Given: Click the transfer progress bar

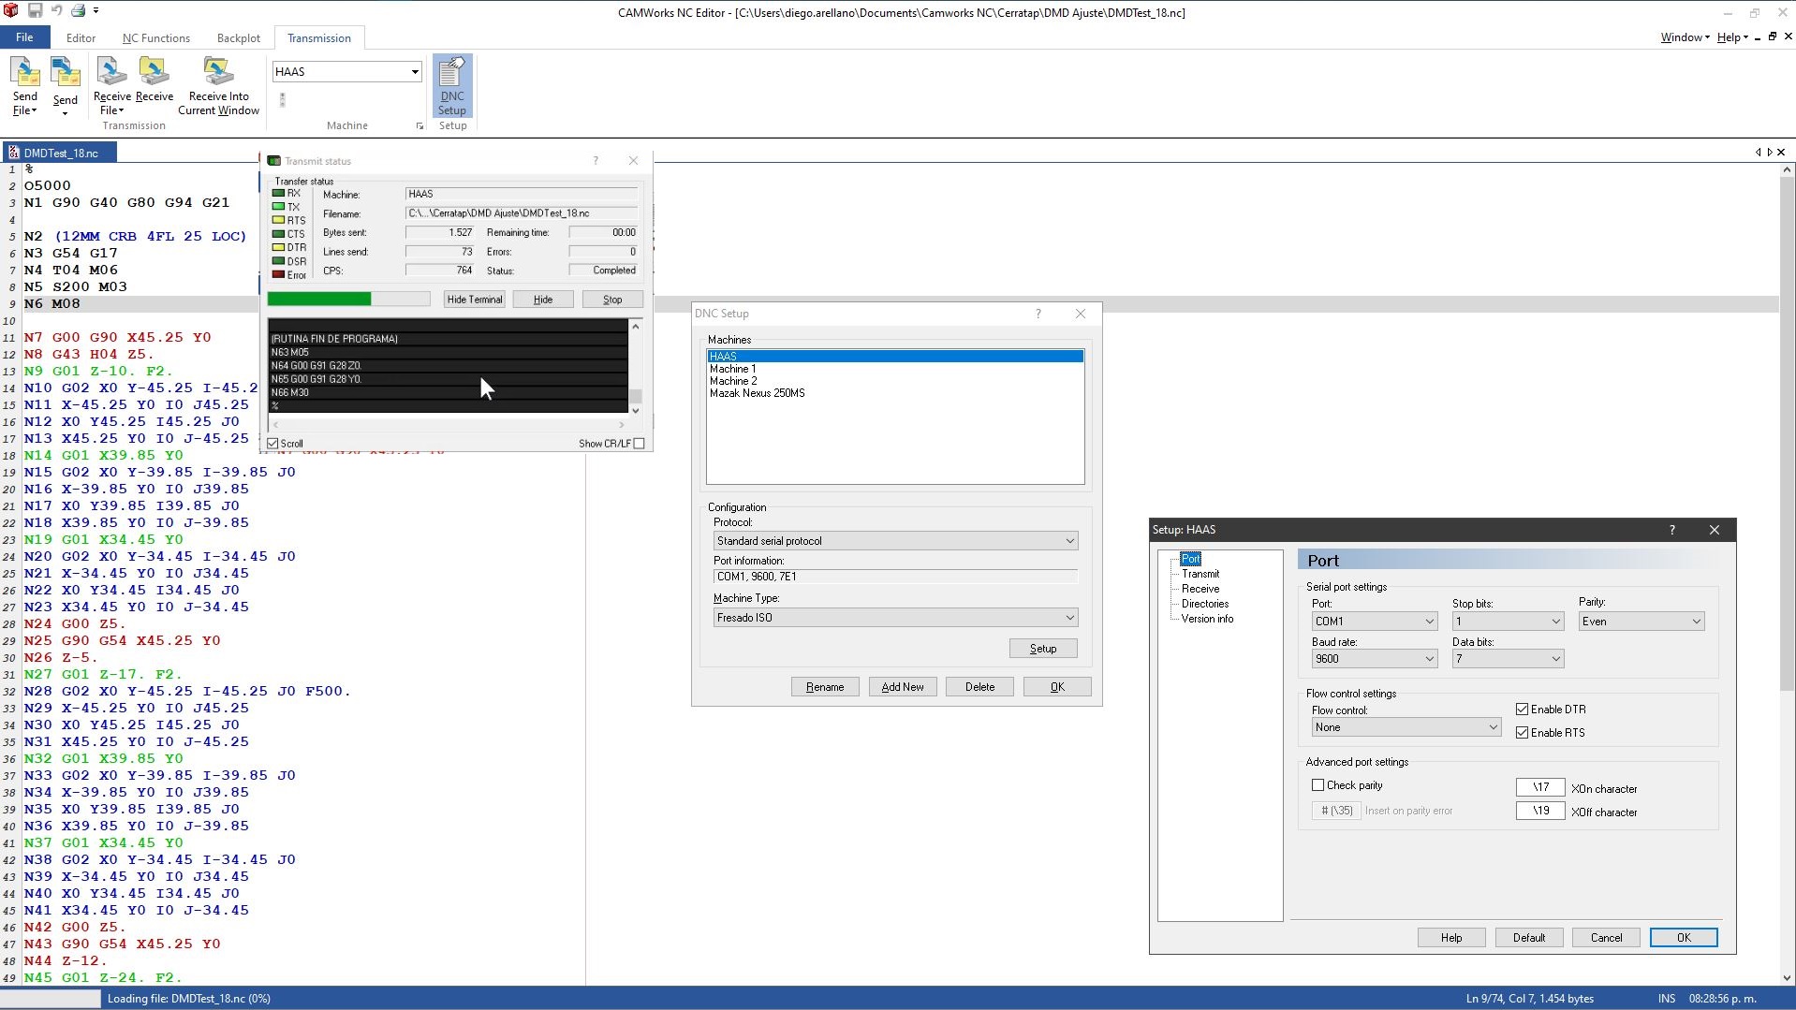Looking at the screenshot, I should pos(348,300).
